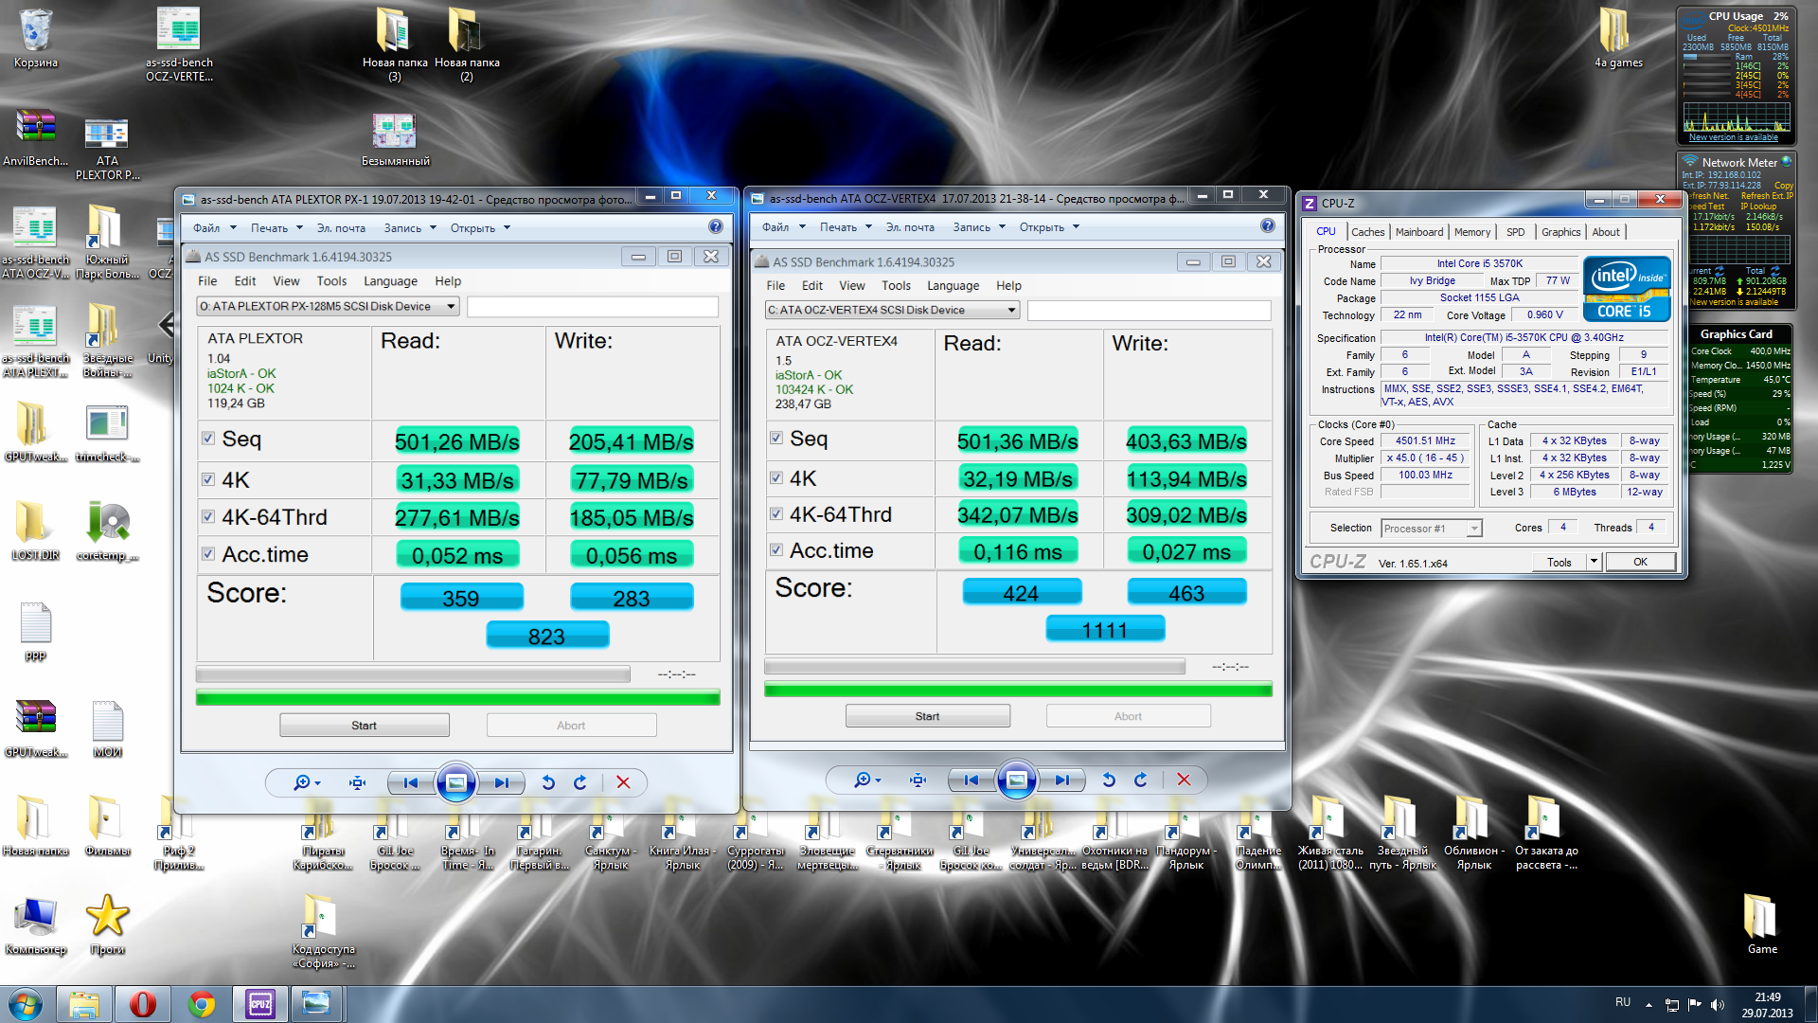The image size is (1818, 1023).
Task: Uncheck the Seq test in PLEXTOR benchmark
Action: click(x=207, y=439)
